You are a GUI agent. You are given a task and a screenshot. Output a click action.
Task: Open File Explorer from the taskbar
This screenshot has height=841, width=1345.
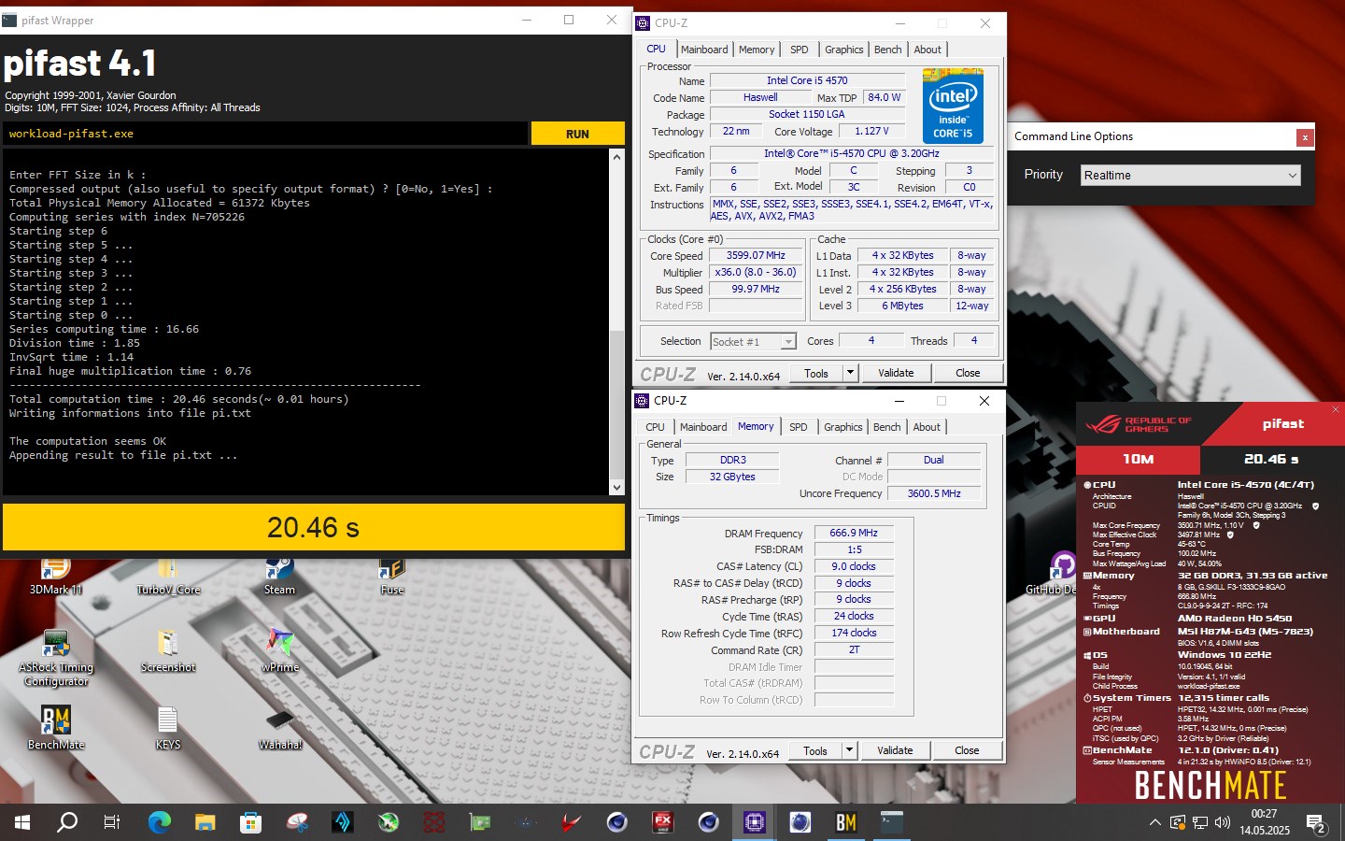click(x=205, y=822)
